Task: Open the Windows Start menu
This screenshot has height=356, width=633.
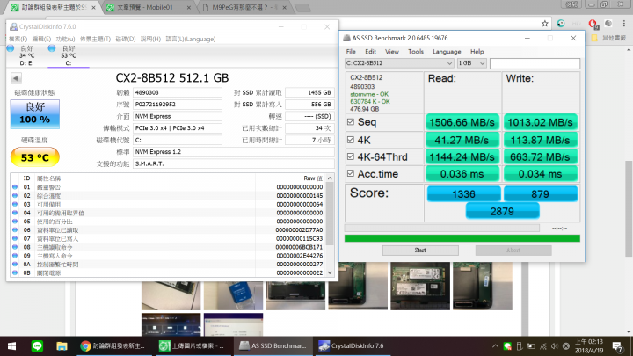Action: click(11, 346)
